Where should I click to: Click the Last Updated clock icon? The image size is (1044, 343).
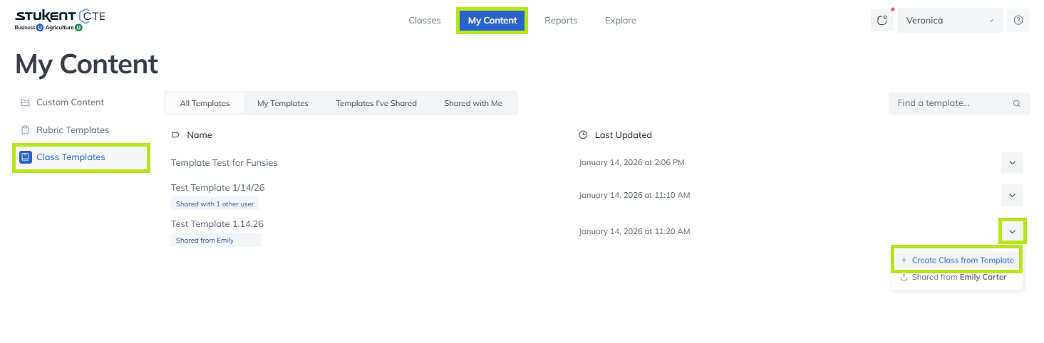(583, 135)
